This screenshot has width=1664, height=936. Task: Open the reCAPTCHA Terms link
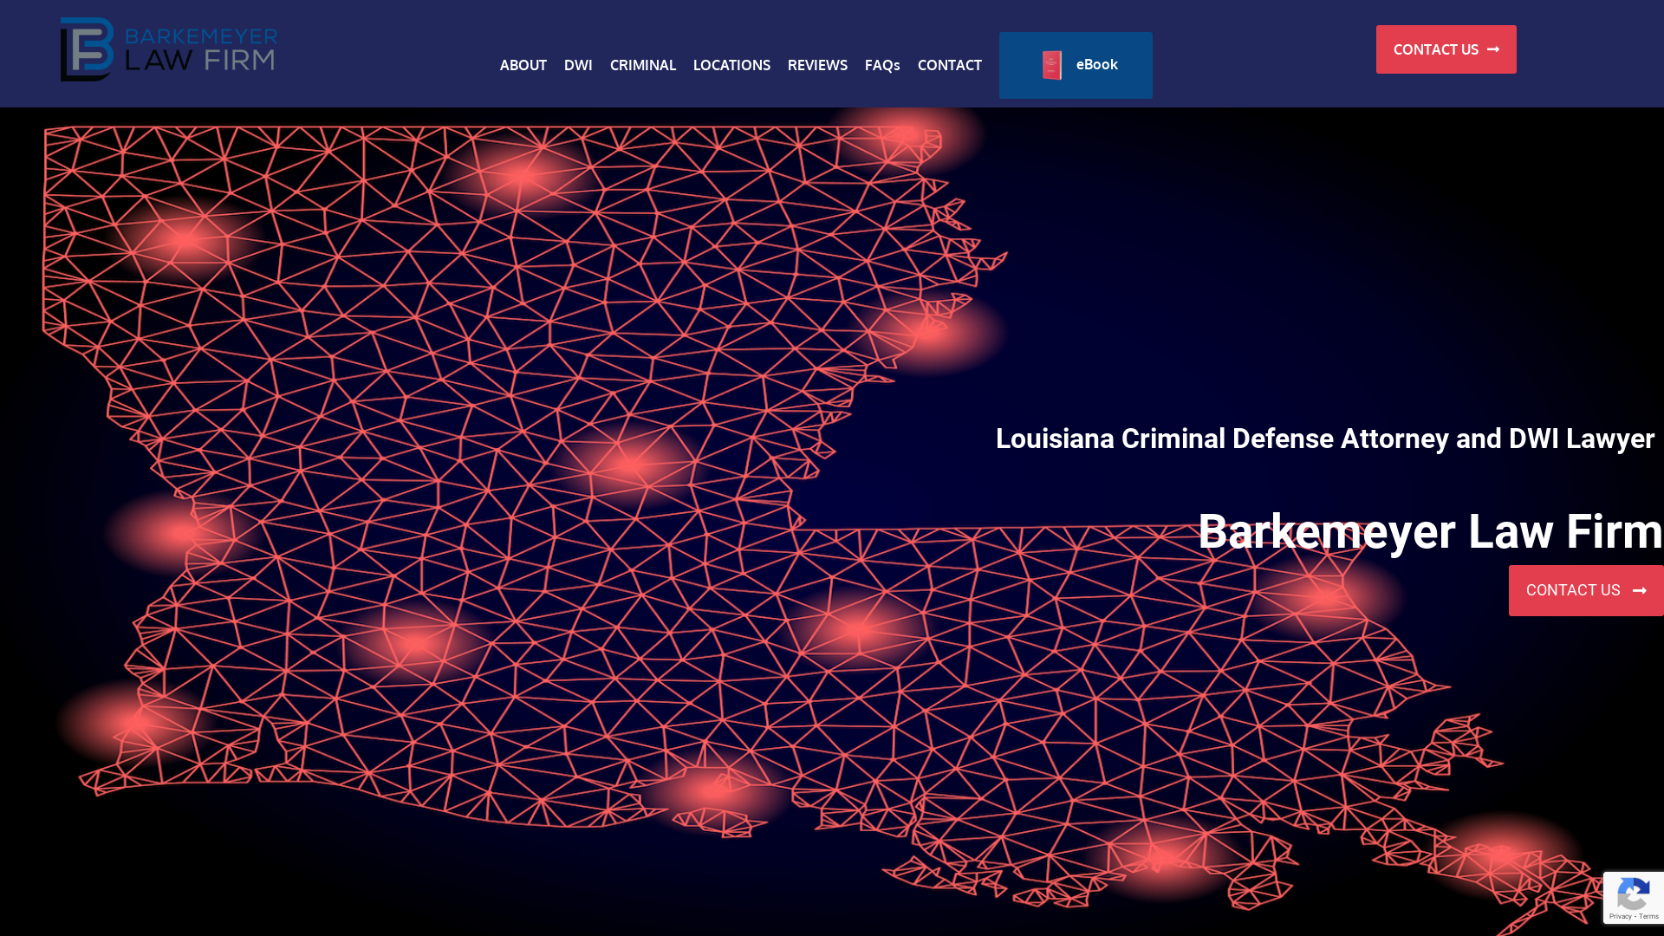click(x=1648, y=917)
